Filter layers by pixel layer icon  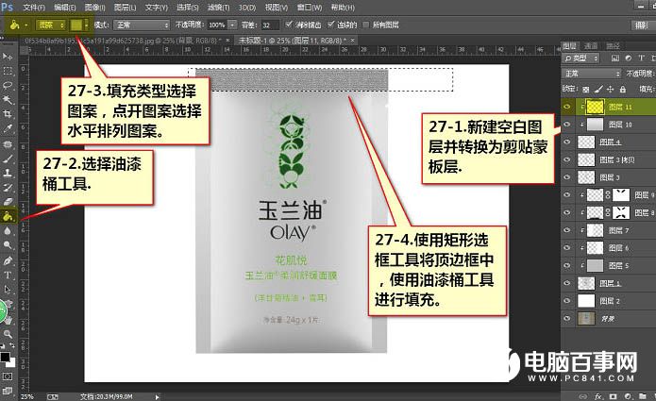615,58
